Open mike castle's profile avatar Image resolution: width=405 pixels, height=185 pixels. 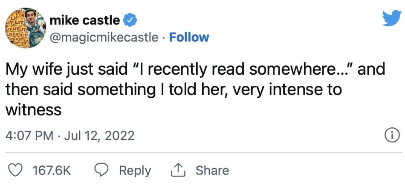26,28
